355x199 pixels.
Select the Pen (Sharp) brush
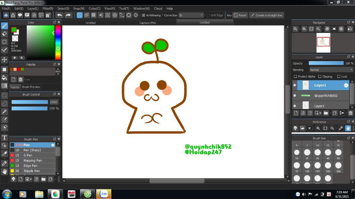[32, 150]
